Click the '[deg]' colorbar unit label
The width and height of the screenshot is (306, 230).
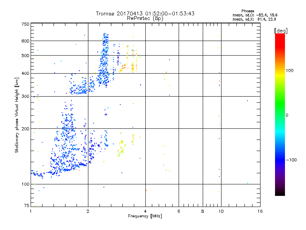click(x=281, y=31)
